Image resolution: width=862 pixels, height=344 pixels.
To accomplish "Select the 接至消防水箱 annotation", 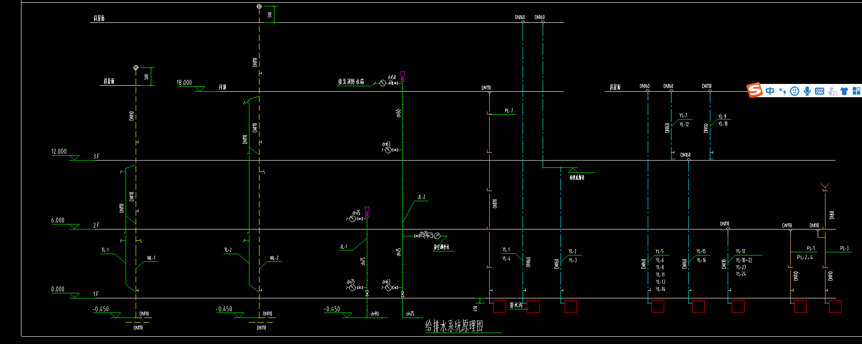I will [351, 82].
